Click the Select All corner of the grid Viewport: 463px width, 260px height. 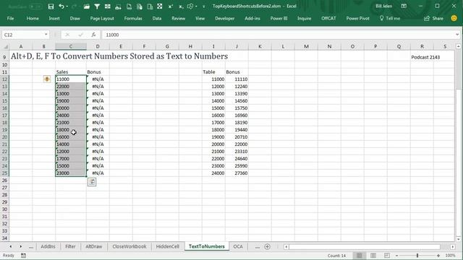pos(5,46)
